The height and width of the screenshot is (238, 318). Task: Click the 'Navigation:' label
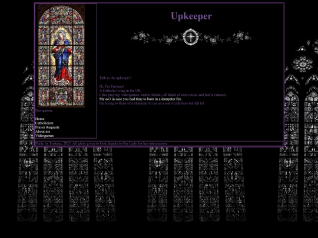coord(44,110)
